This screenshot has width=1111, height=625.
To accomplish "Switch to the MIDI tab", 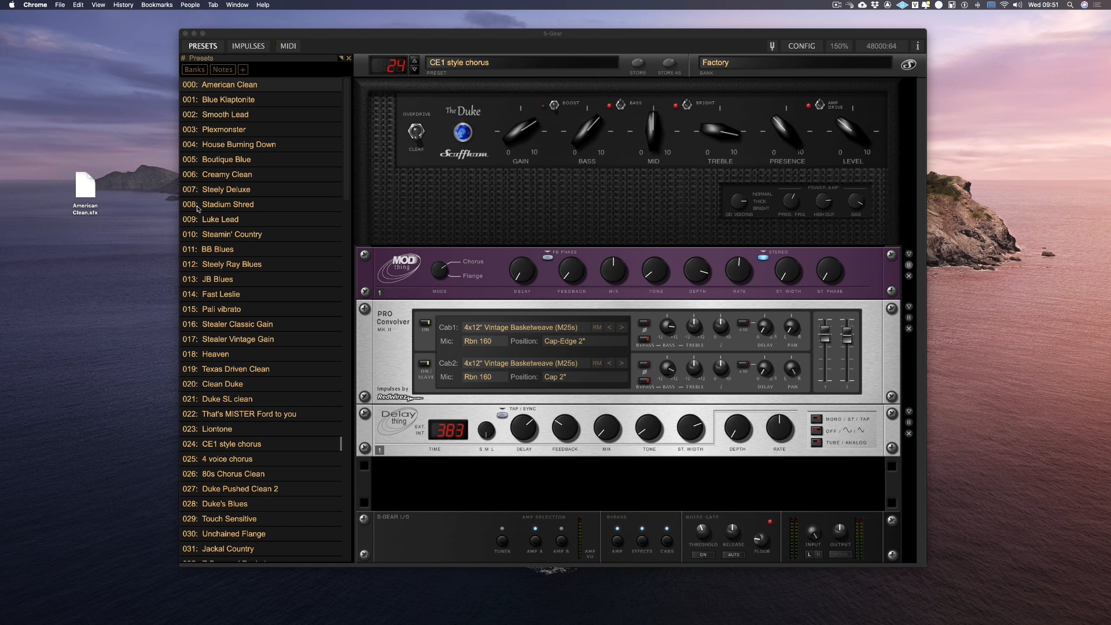I will [x=288, y=46].
